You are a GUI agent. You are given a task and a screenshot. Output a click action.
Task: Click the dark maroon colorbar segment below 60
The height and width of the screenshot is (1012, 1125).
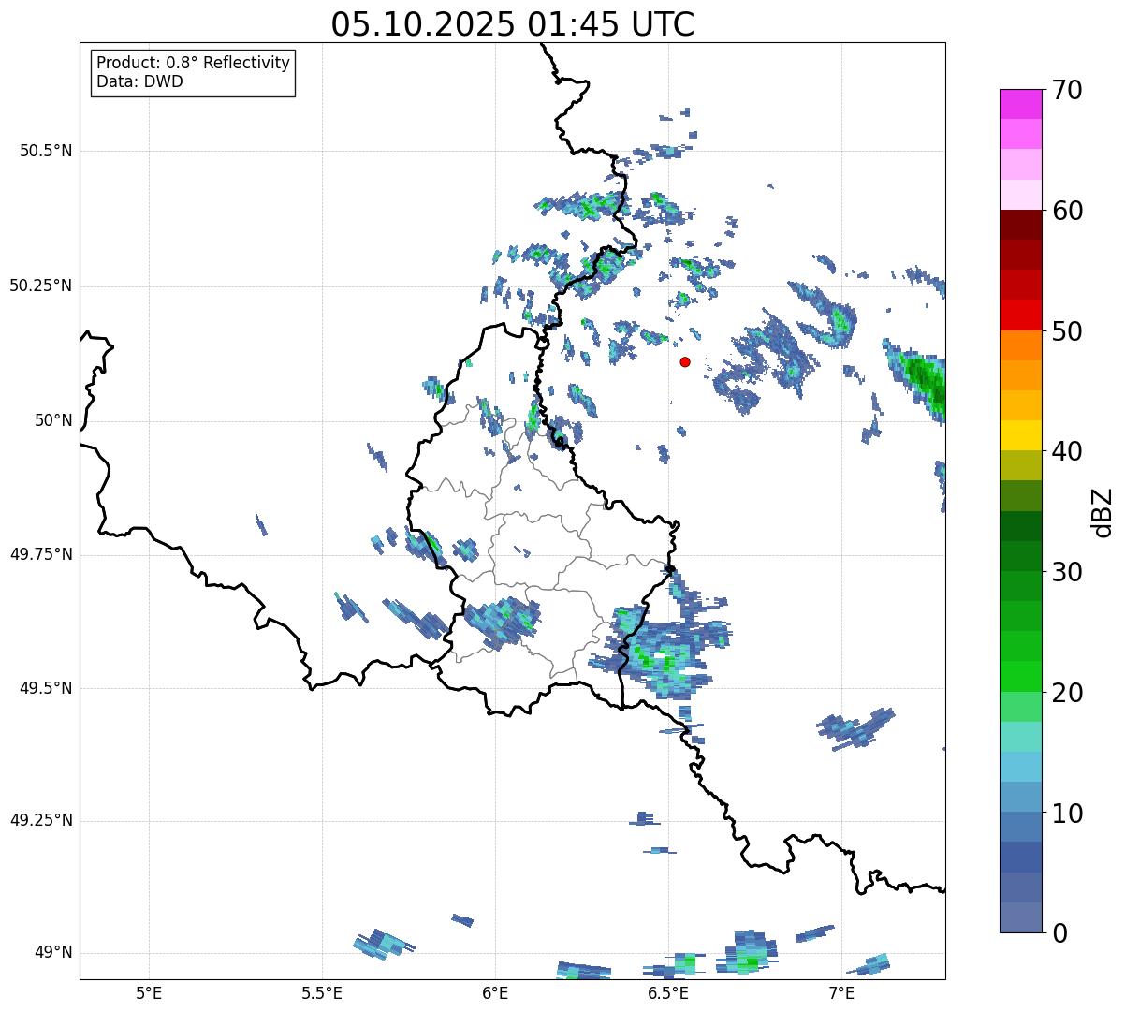point(1021,225)
